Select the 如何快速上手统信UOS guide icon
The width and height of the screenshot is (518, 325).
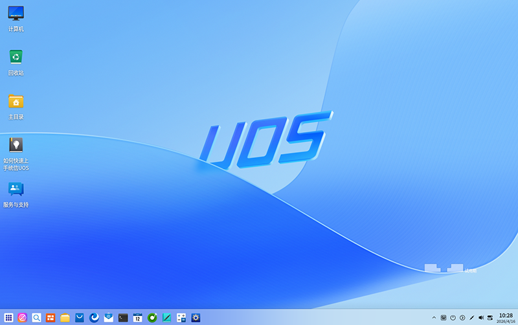[x=16, y=144]
